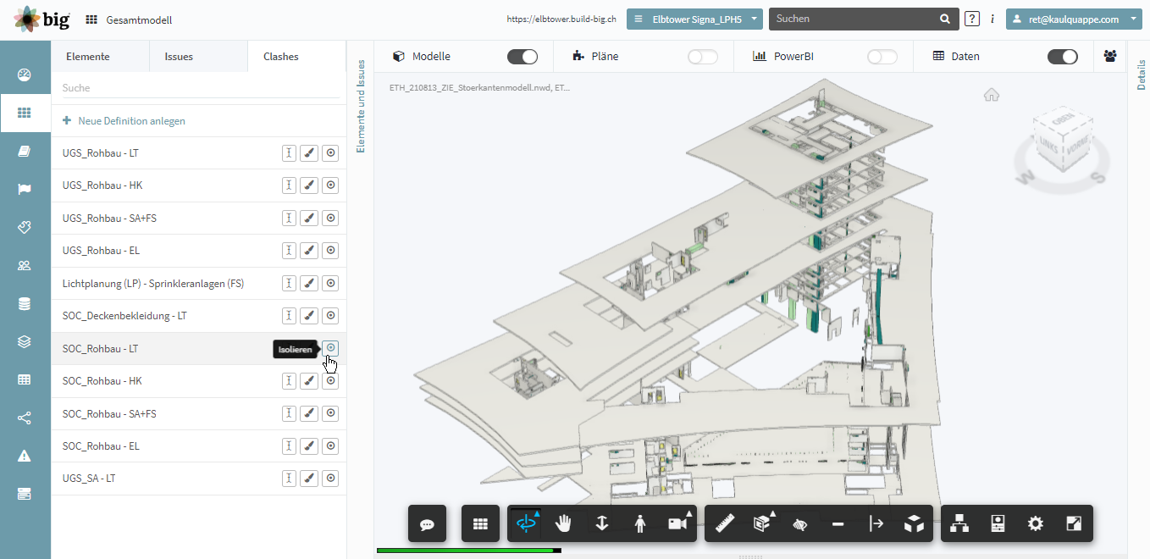1150x559 pixels.
Task: Click Neue Definition anlegen
Action: click(x=124, y=121)
